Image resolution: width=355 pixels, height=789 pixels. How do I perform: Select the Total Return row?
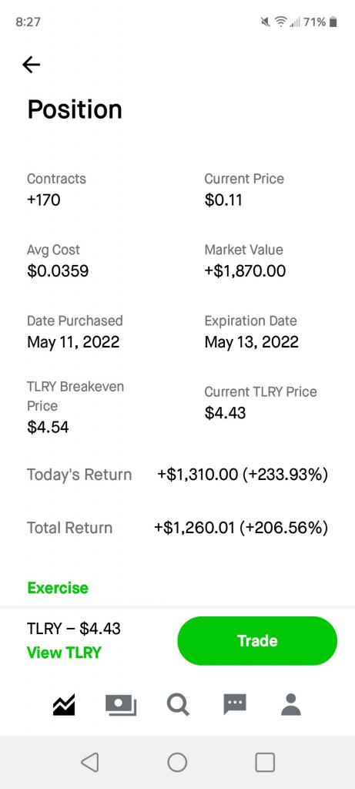click(x=177, y=528)
